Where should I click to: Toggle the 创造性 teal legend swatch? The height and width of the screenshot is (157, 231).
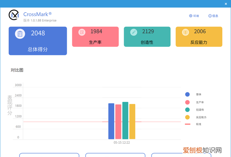(187, 110)
